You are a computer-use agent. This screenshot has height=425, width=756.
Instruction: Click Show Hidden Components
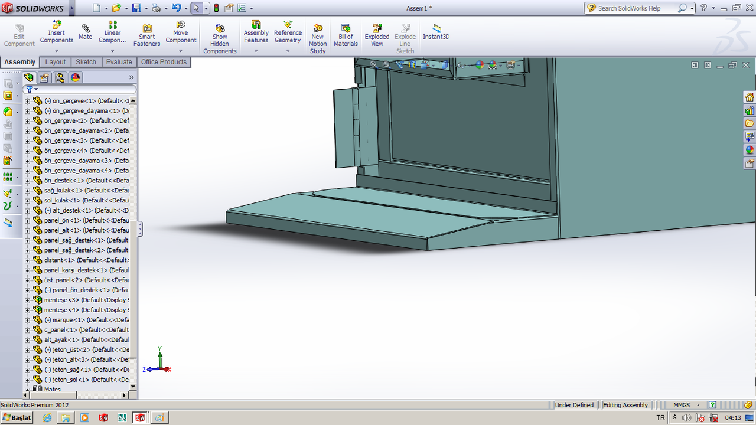(220, 39)
